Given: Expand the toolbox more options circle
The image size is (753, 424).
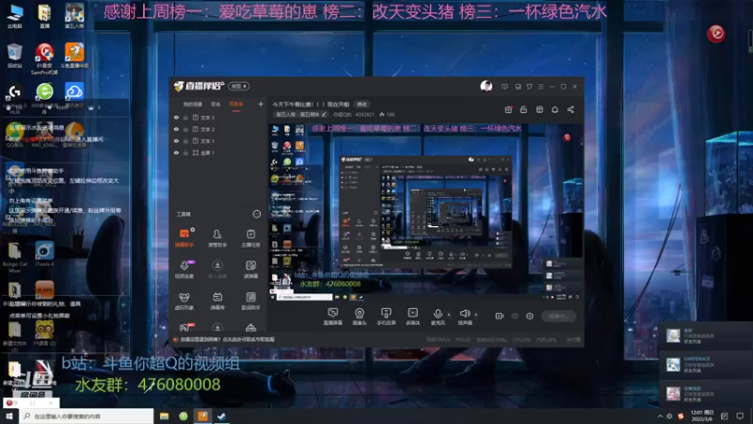Looking at the screenshot, I should (256, 214).
